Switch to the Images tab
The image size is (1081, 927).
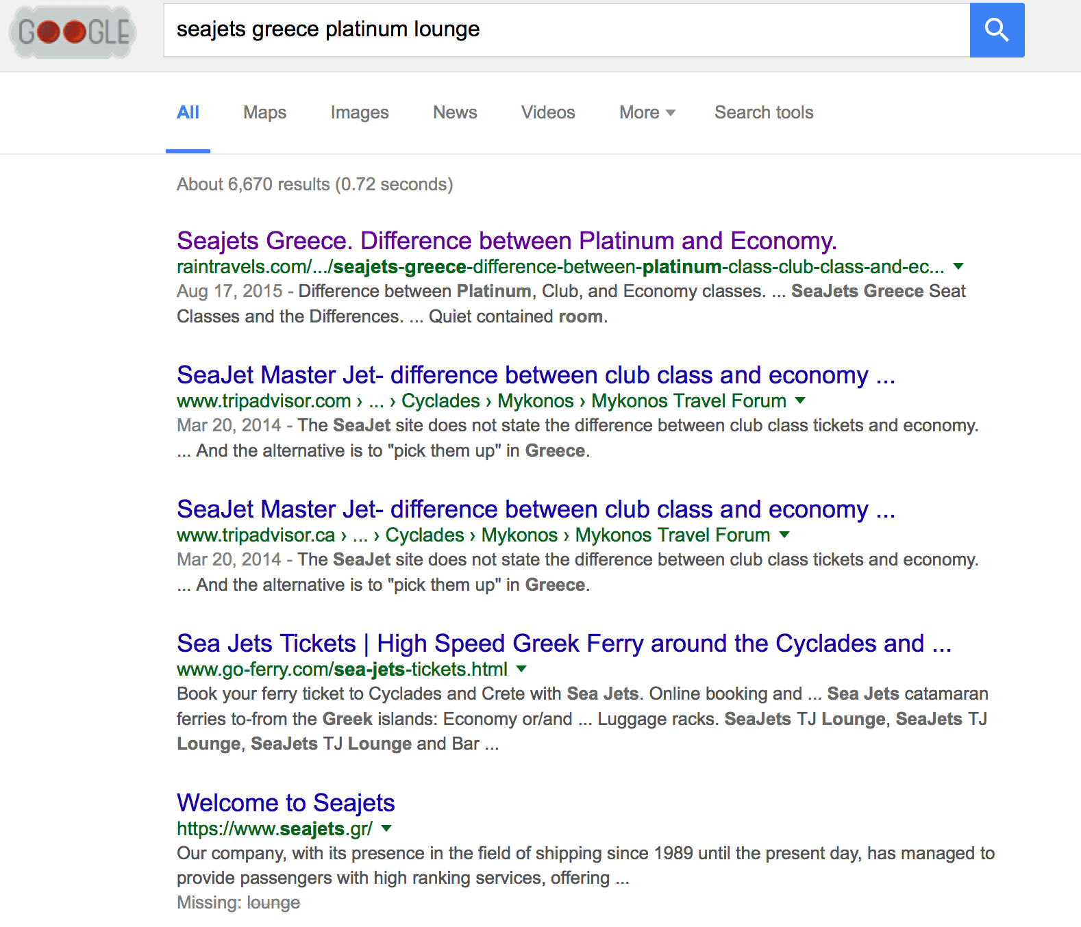click(360, 112)
